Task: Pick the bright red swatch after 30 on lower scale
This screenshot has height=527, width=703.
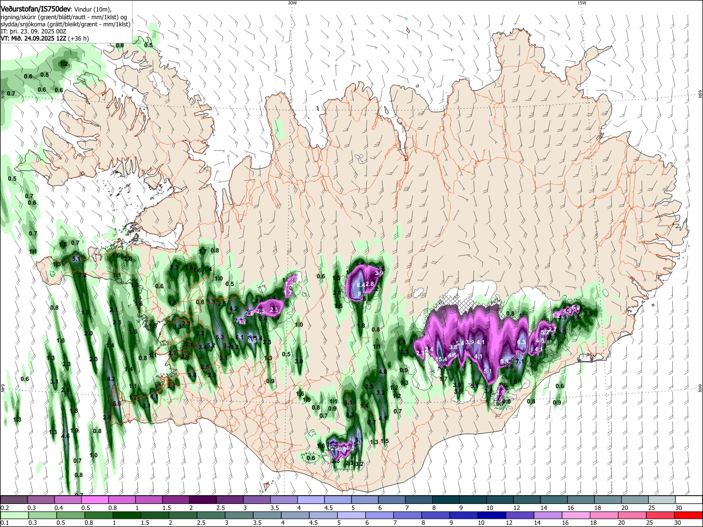Action: tap(688, 515)
